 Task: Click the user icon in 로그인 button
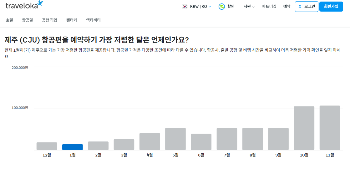click(x=300, y=7)
